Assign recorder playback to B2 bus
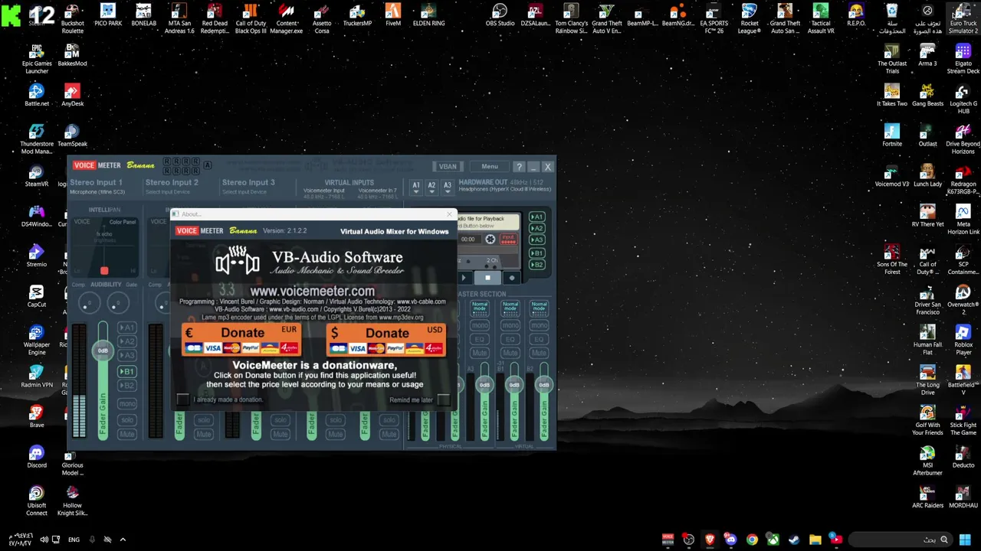Image resolution: width=981 pixels, height=551 pixels. click(x=536, y=265)
